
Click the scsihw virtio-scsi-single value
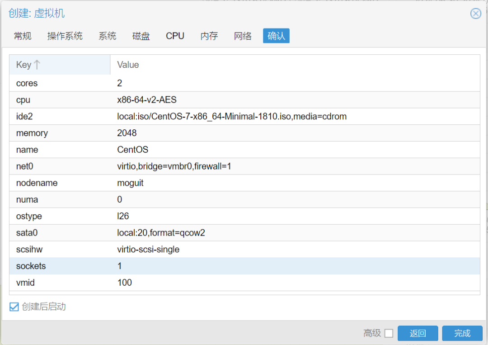(x=148, y=250)
